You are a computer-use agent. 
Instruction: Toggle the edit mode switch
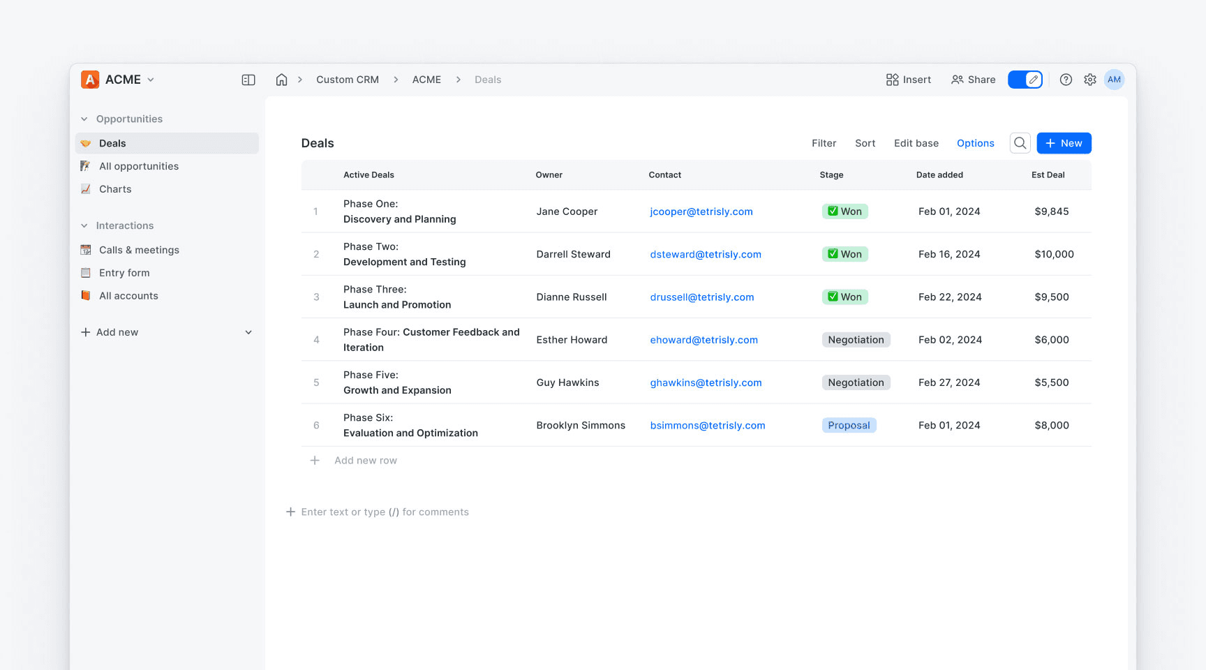[1025, 80]
